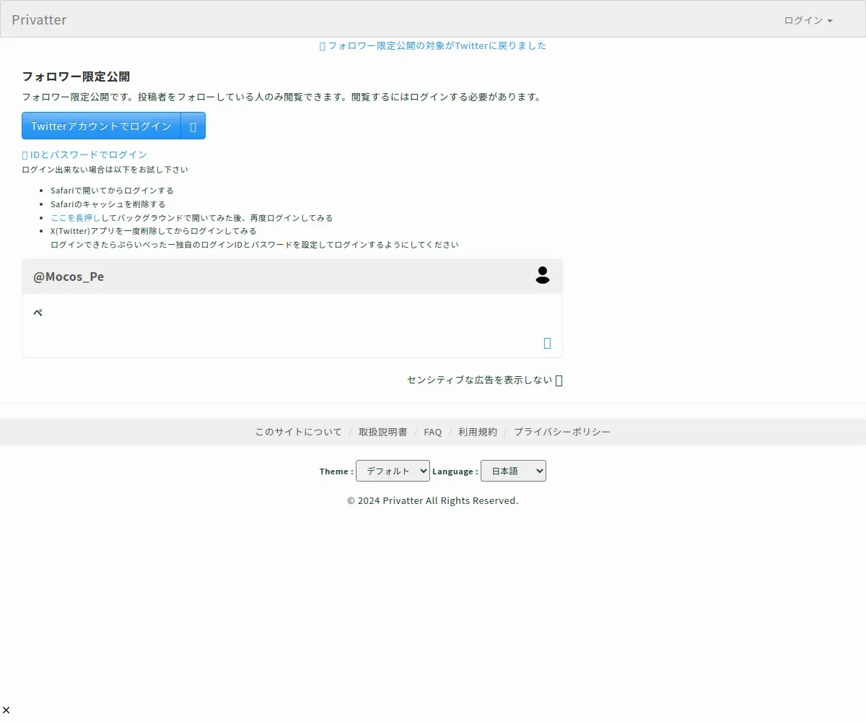Open このサイトについて footer link
The width and height of the screenshot is (866, 722).
point(298,432)
